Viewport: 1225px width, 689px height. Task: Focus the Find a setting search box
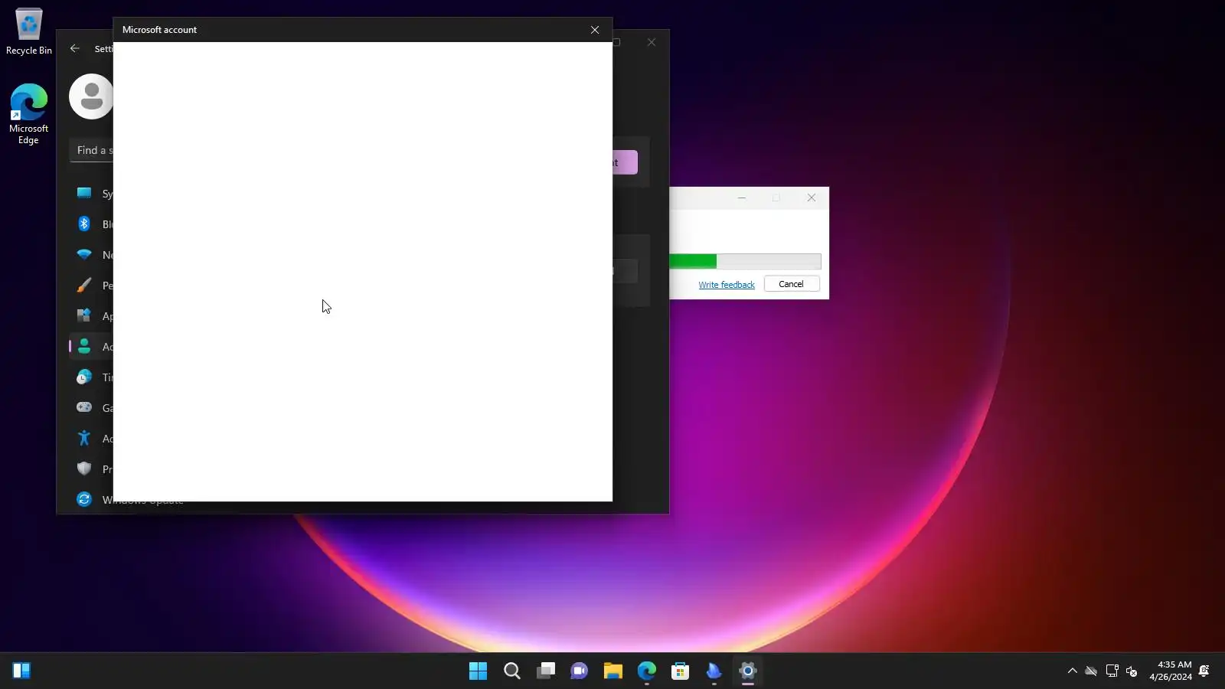coord(92,150)
